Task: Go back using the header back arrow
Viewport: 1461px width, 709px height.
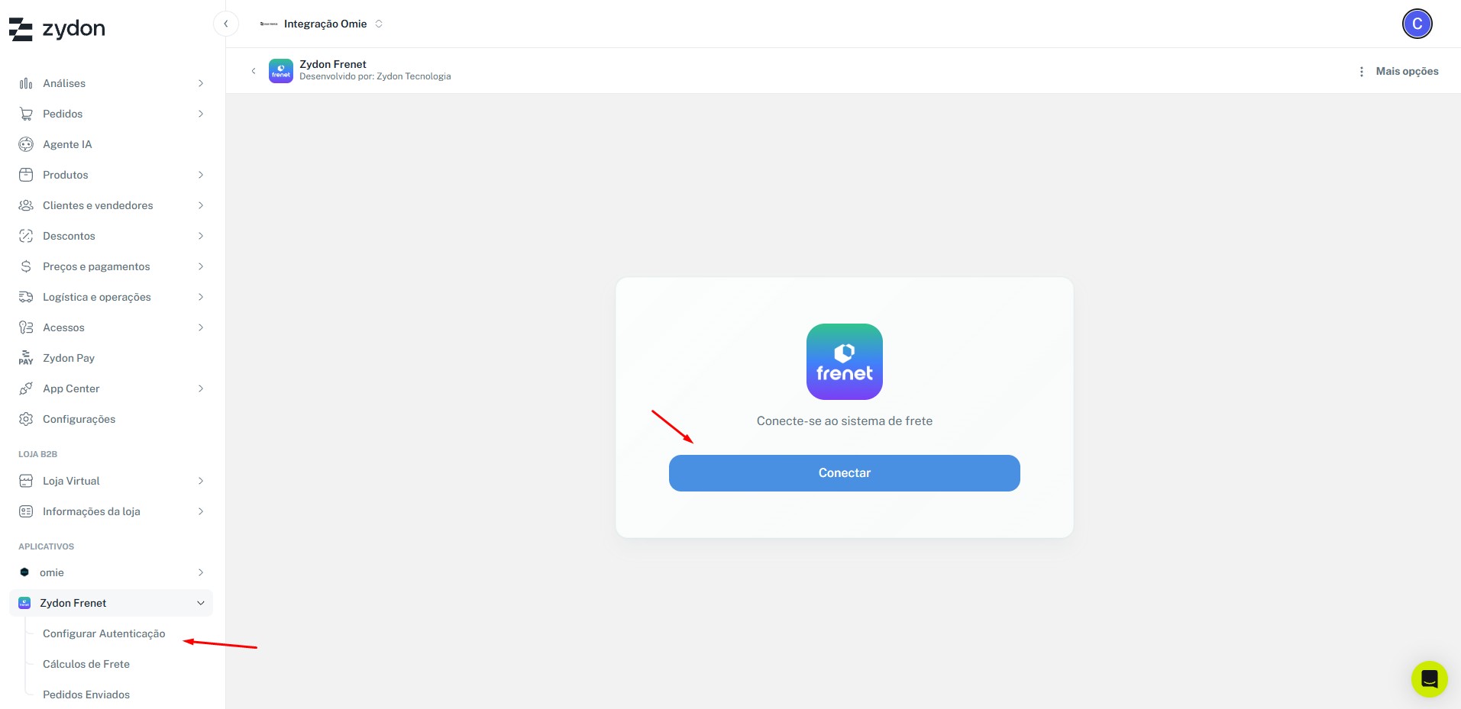Action: pos(254,71)
